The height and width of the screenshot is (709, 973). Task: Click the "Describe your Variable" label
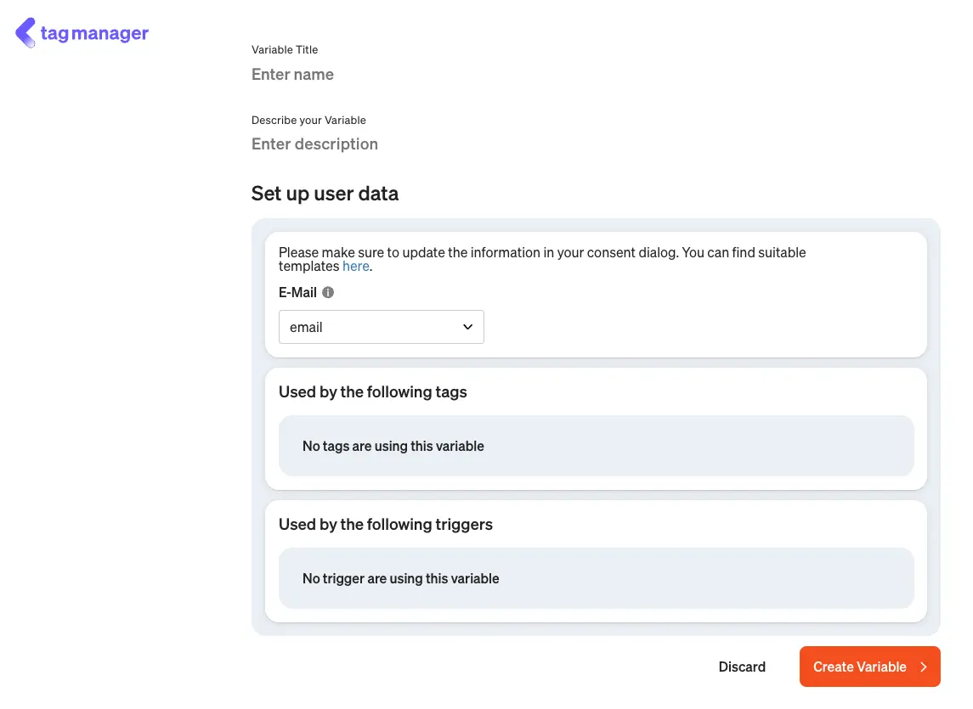point(308,120)
